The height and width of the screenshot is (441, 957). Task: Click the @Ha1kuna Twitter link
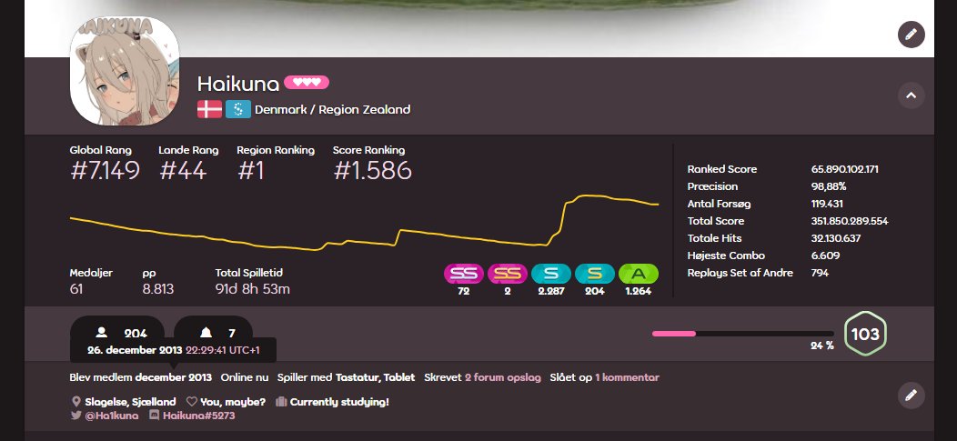111,416
